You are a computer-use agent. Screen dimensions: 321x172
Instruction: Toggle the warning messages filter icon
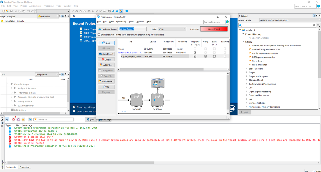(x=23, y=119)
